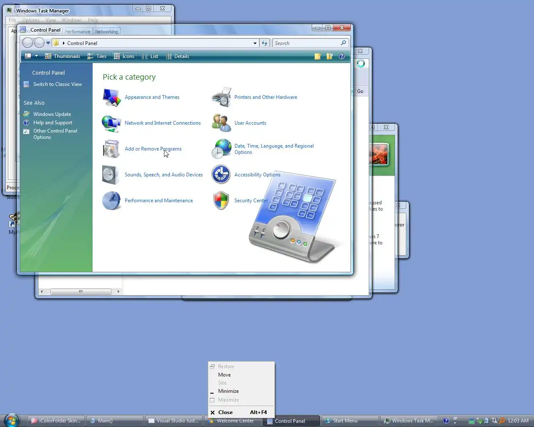Click the Control Panel taskbar button
Viewport: 534px width, 427px height.
[x=292, y=421]
